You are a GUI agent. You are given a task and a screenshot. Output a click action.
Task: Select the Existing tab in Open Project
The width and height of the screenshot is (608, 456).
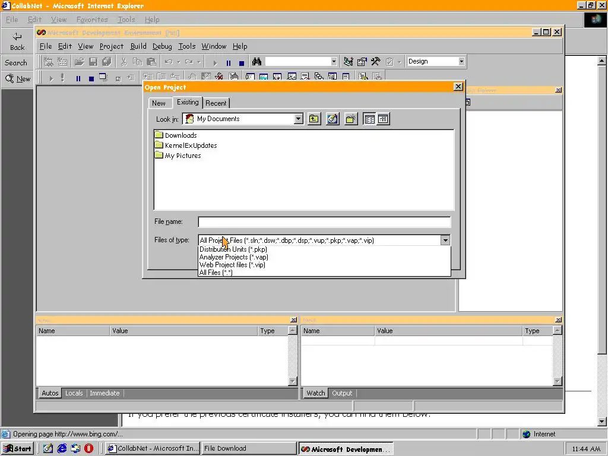(x=188, y=102)
